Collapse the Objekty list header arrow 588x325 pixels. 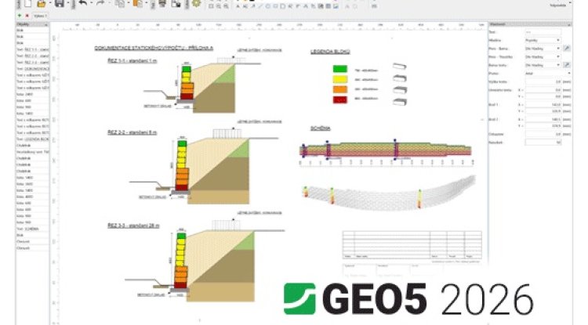tap(46, 24)
